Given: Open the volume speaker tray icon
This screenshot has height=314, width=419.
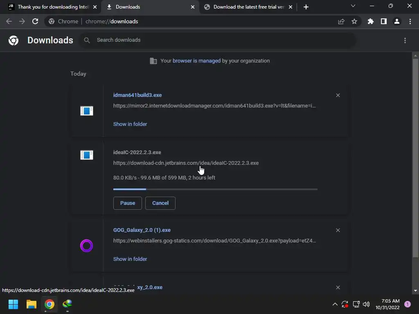Looking at the screenshot, I should [x=366, y=304].
